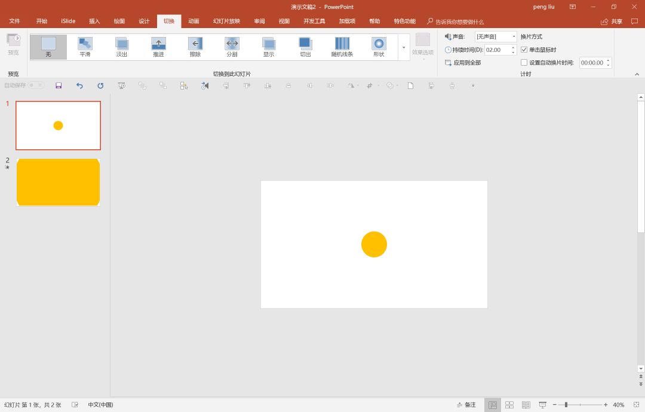The image size is (645, 412).
Task: Collapse the ribbon with the chevron
Action: (637, 74)
